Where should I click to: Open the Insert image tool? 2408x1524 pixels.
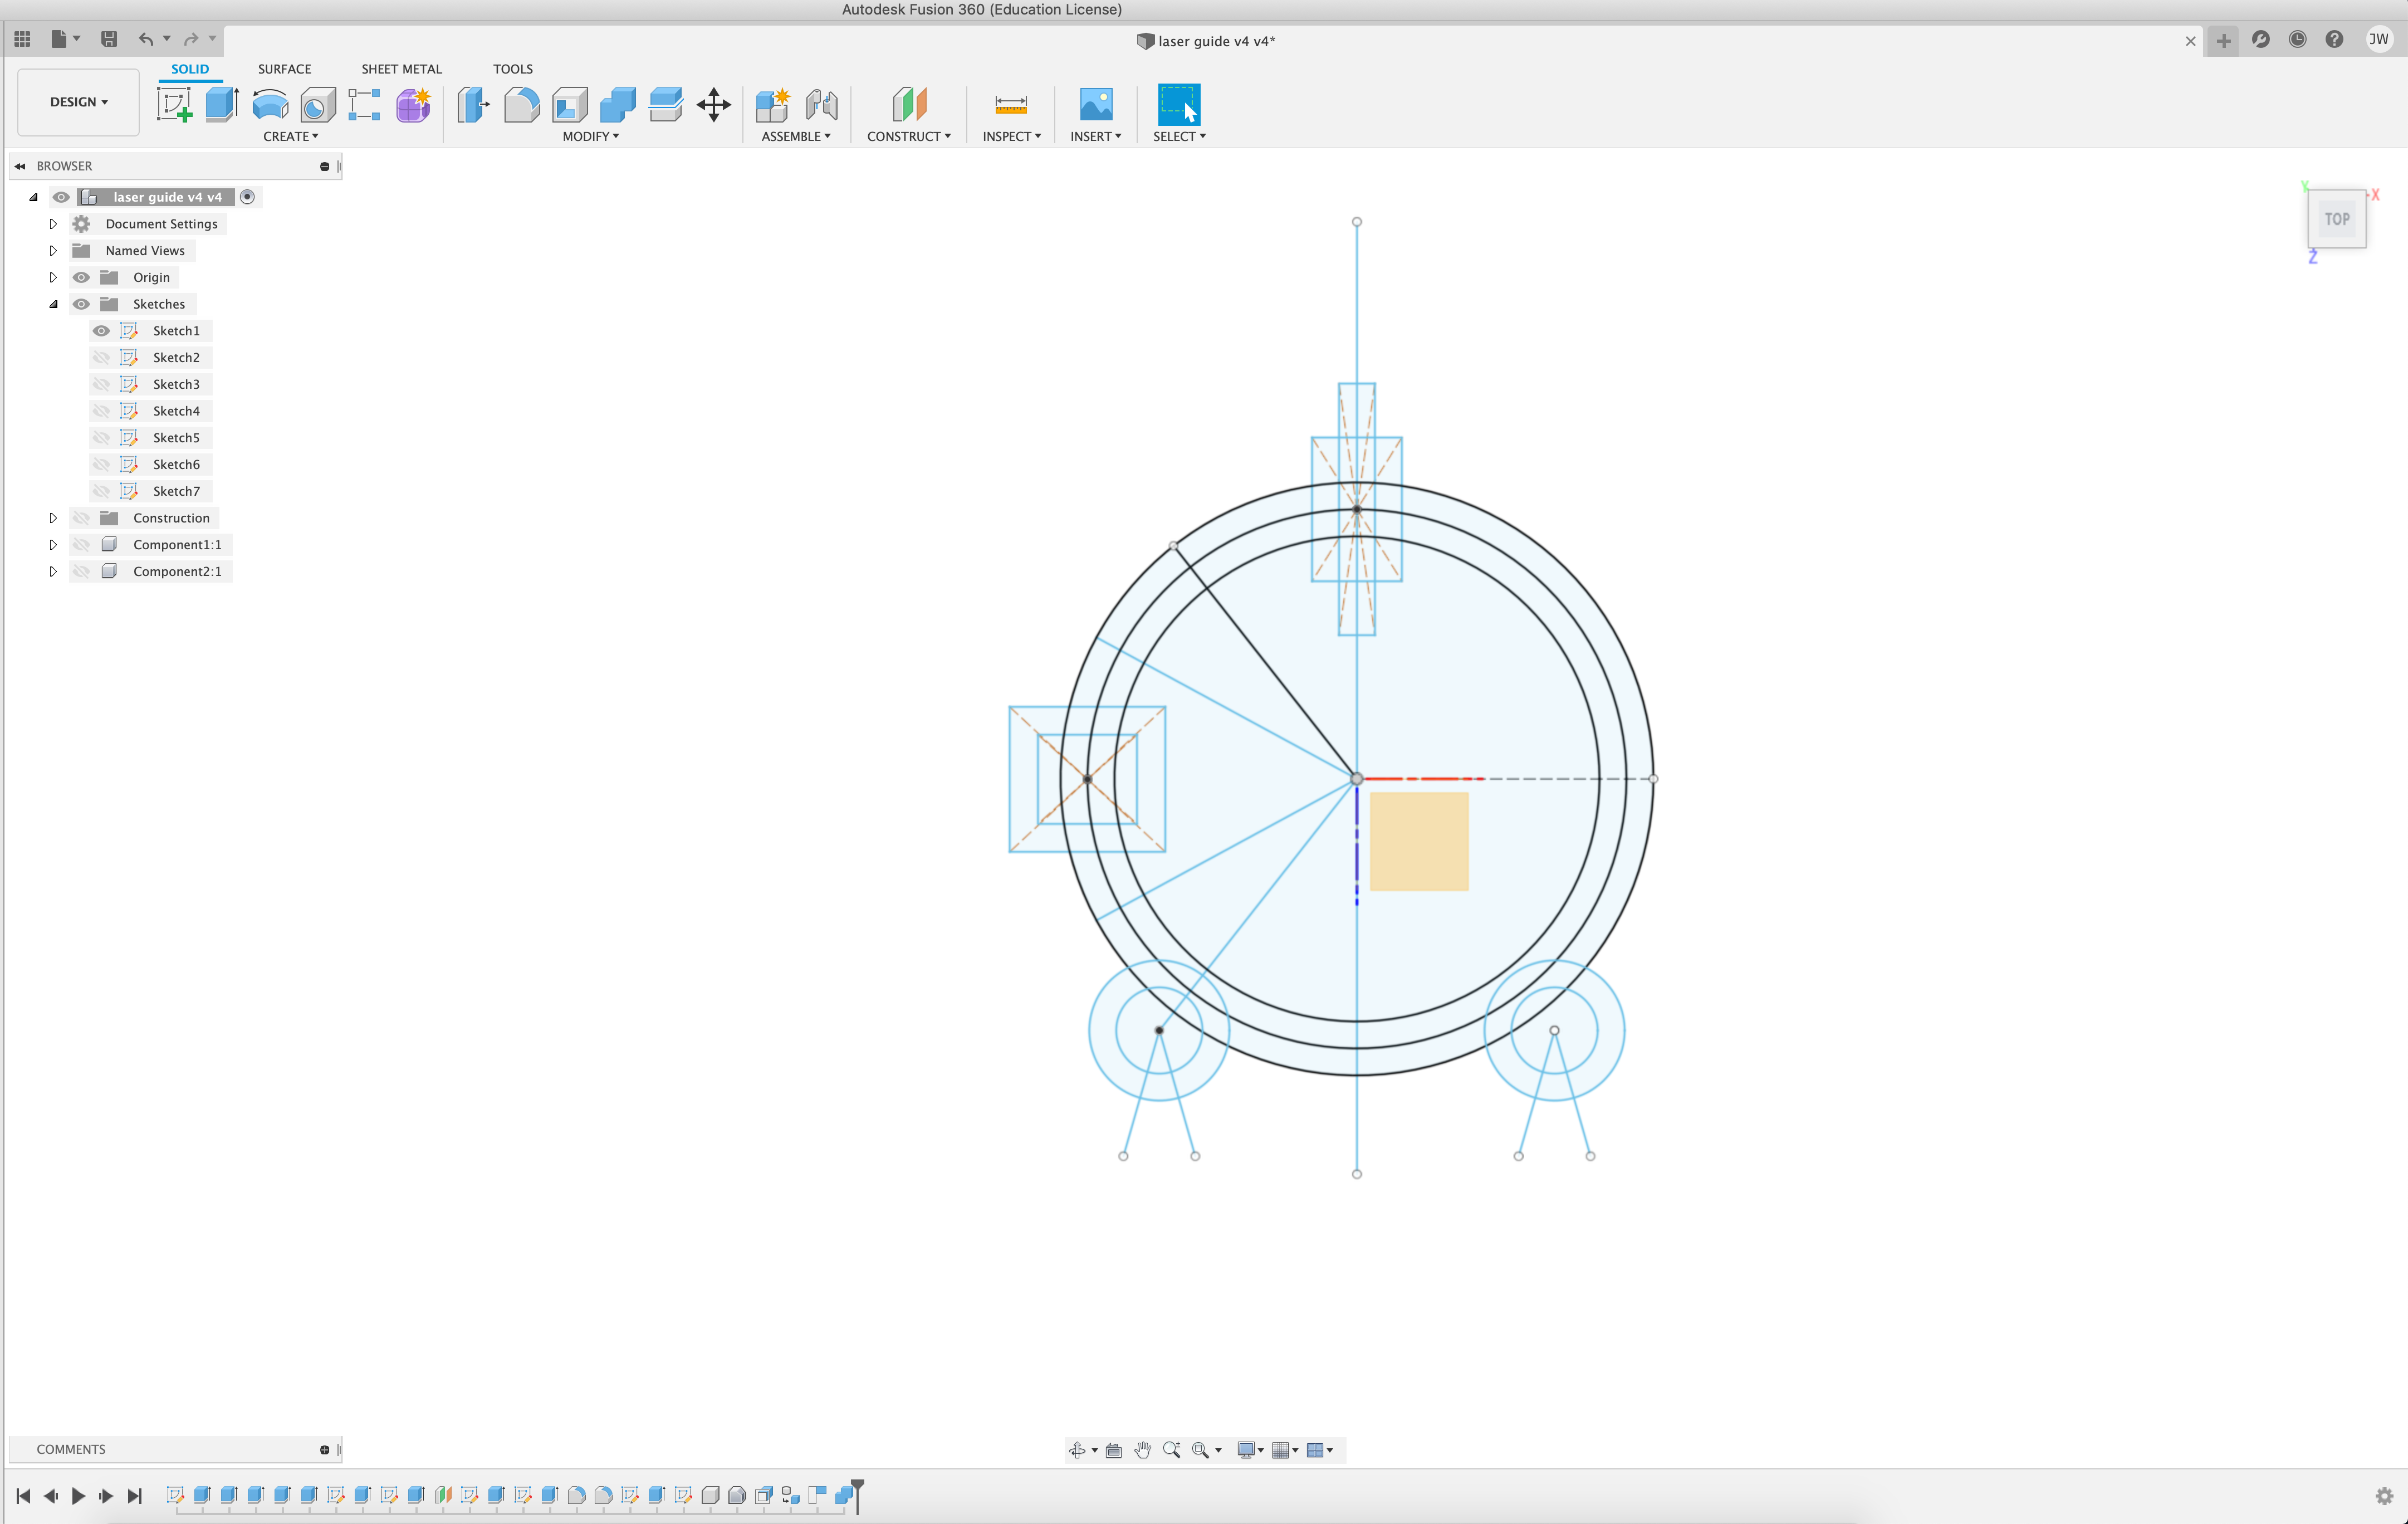point(1096,104)
